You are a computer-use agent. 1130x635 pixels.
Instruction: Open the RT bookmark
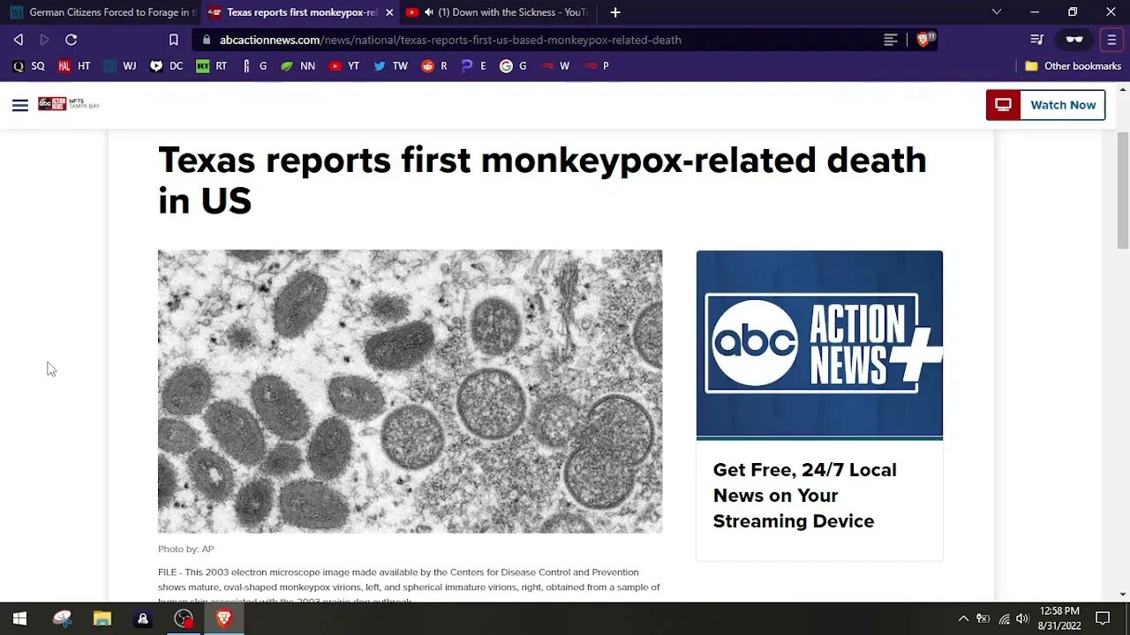pyautogui.click(x=212, y=66)
